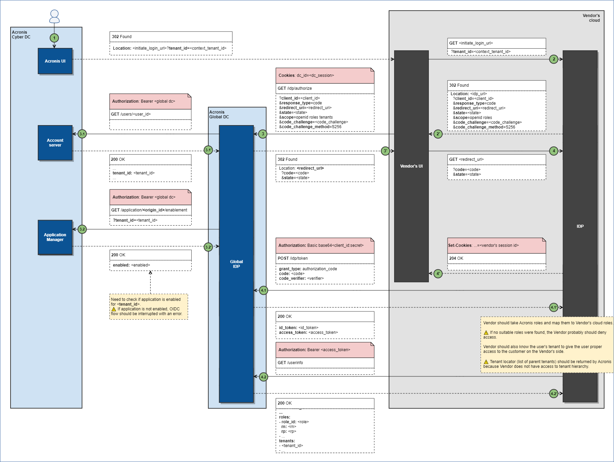Click the 'GET <initiate_login_url>' header box
This screenshot has height=462, width=614.
point(497,43)
